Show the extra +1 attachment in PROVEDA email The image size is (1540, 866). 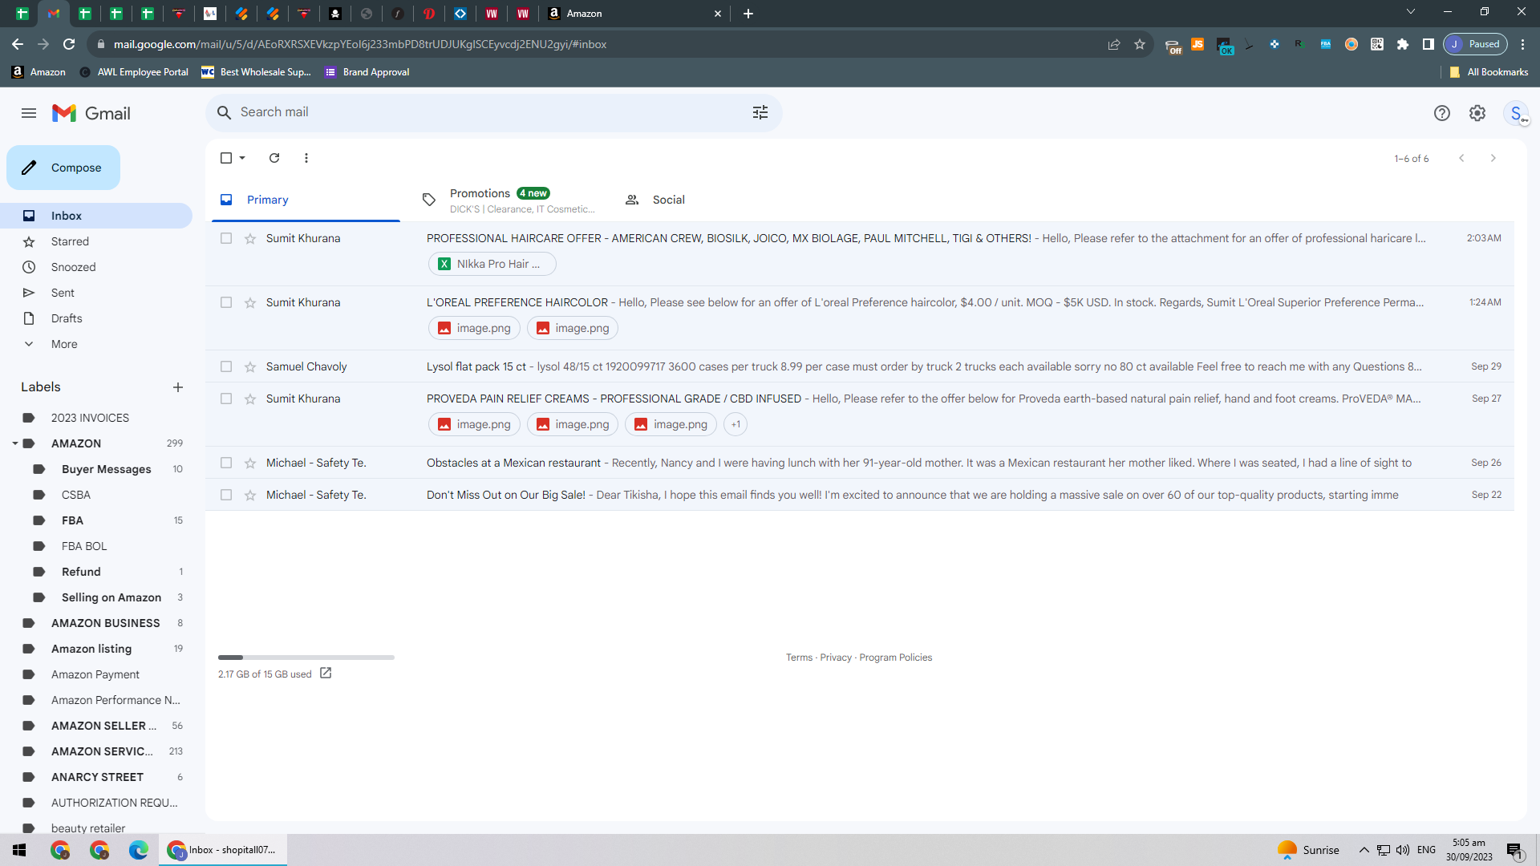click(x=736, y=424)
